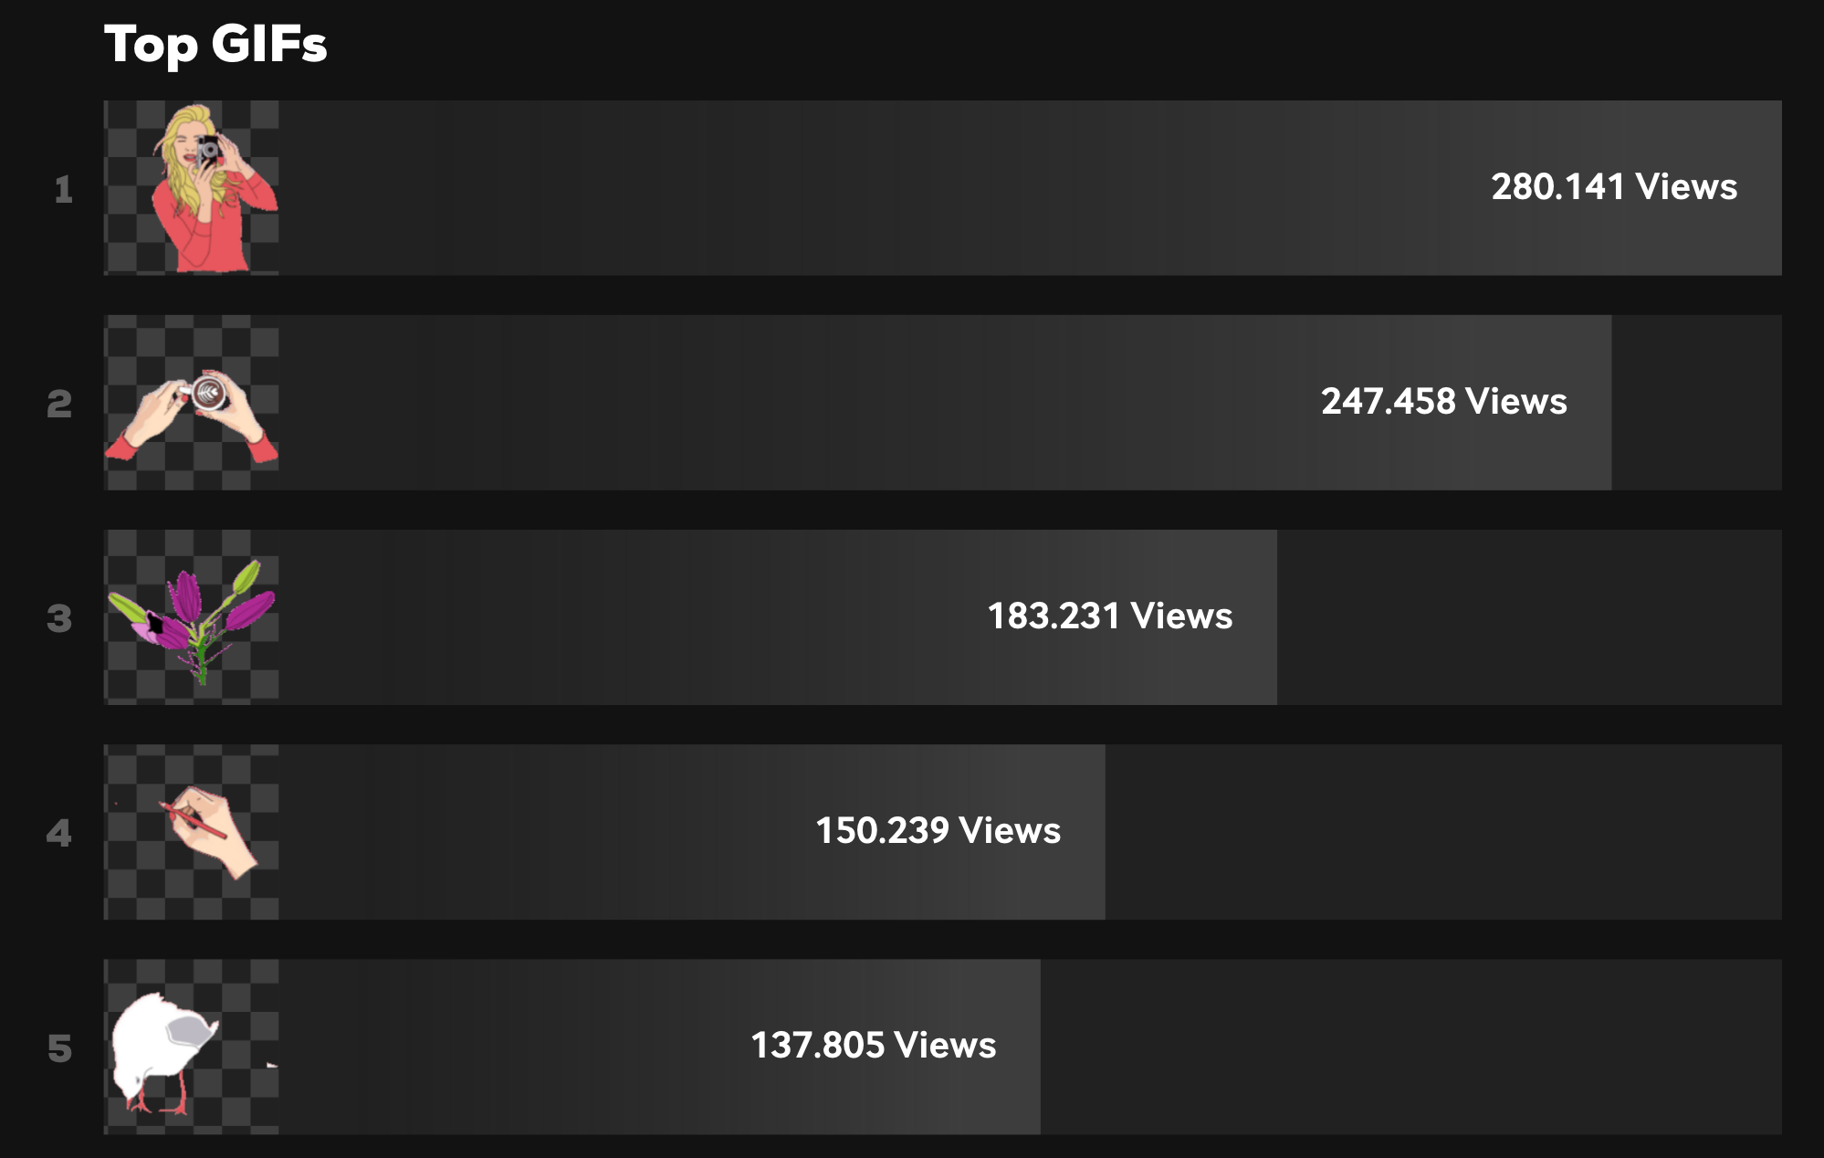
Task: Select the rank 2 number
Action: [x=59, y=404]
